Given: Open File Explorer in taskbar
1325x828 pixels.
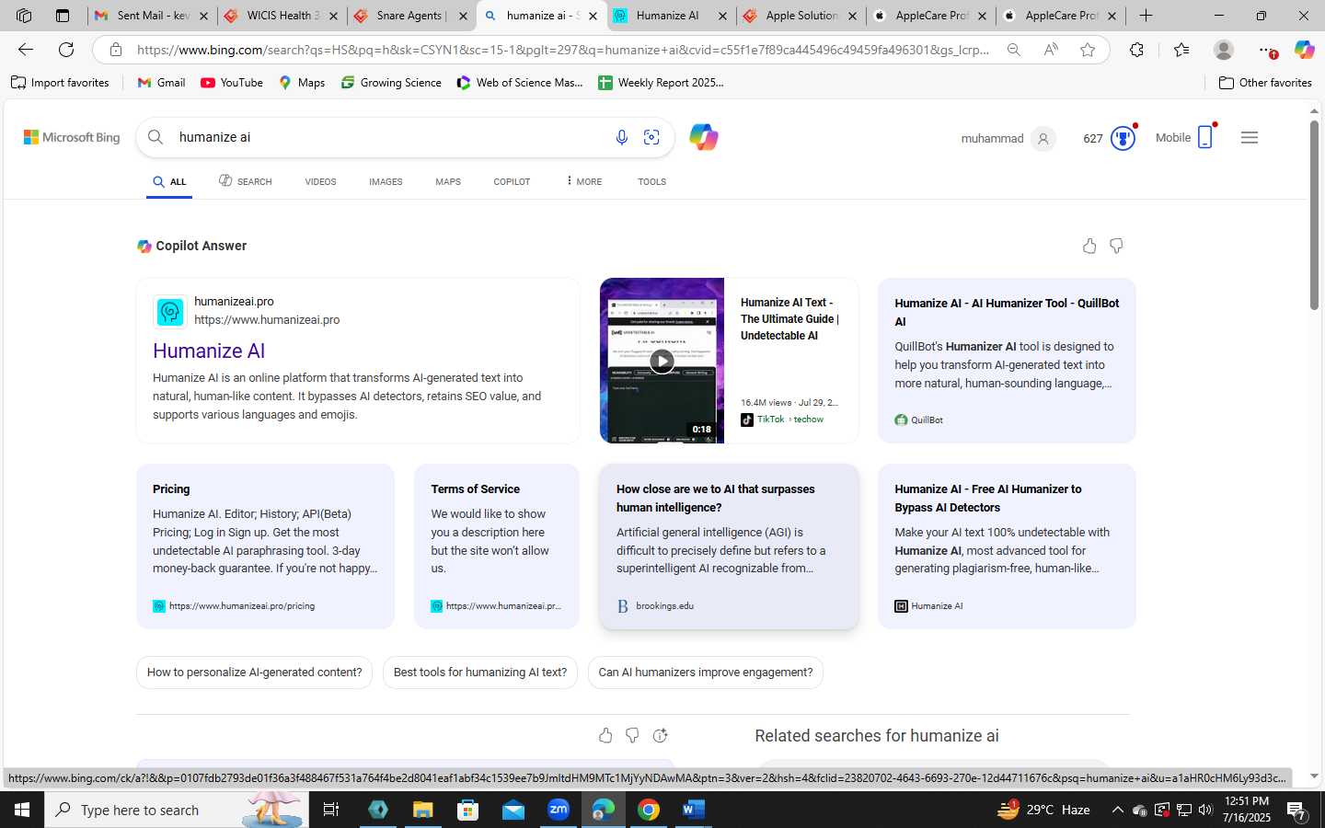Looking at the screenshot, I should tap(422, 810).
